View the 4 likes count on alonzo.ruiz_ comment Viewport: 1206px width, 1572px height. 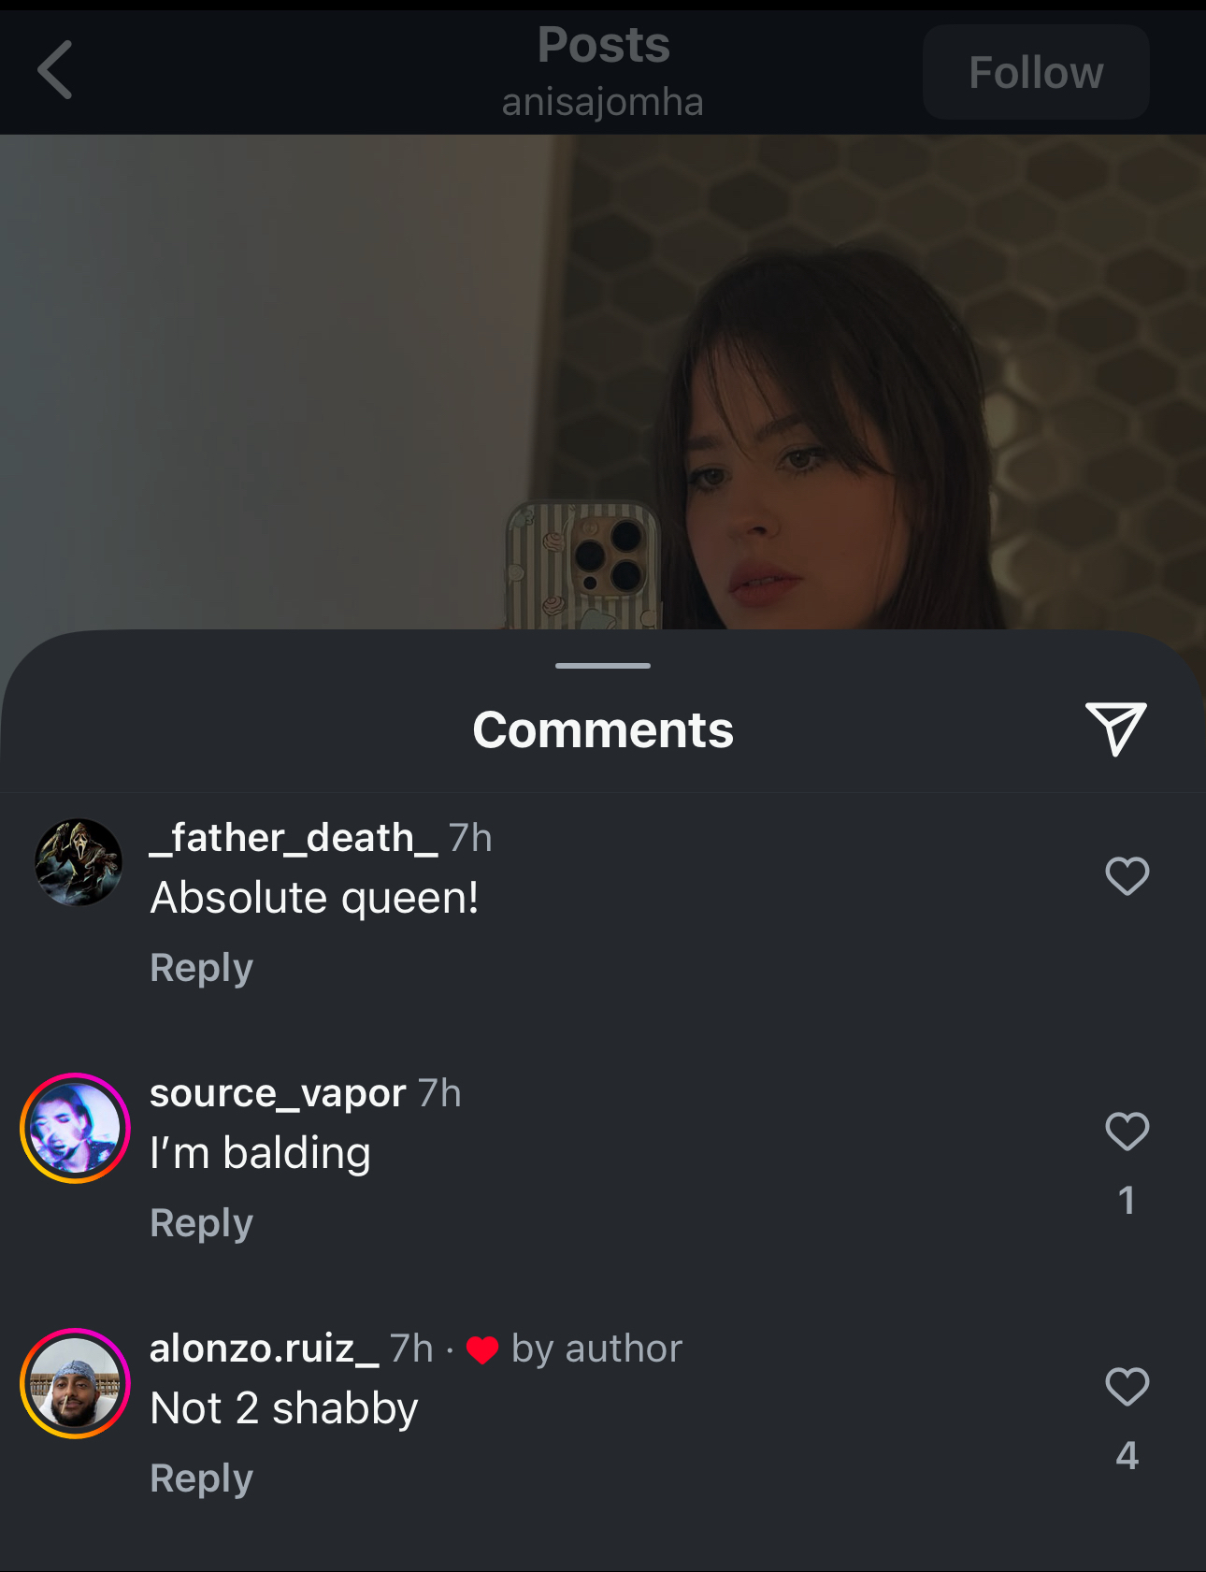click(1127, 1455)
